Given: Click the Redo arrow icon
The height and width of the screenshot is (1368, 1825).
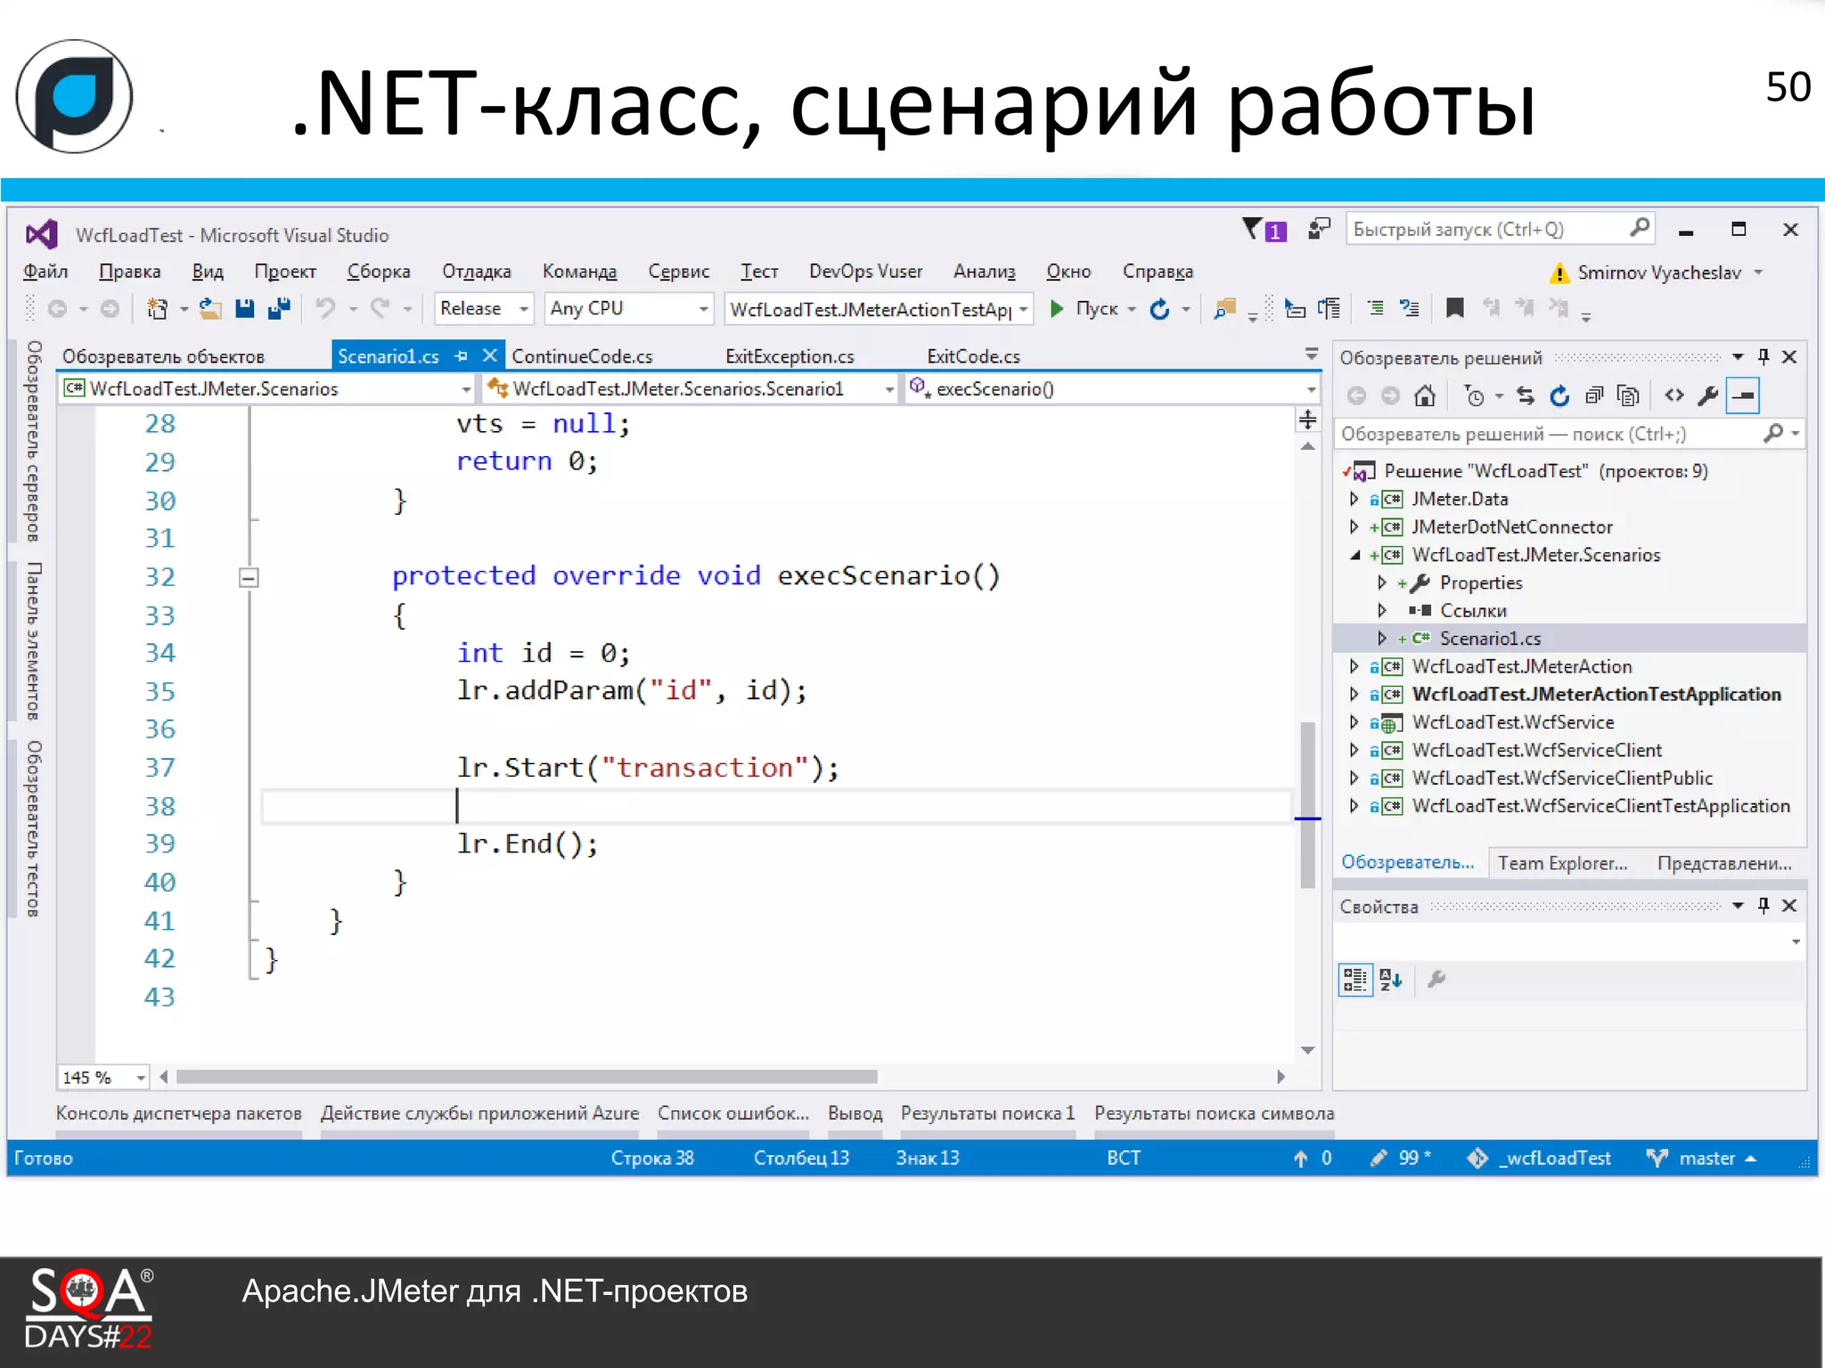Looking at the screenshot, I should point(380,309).
